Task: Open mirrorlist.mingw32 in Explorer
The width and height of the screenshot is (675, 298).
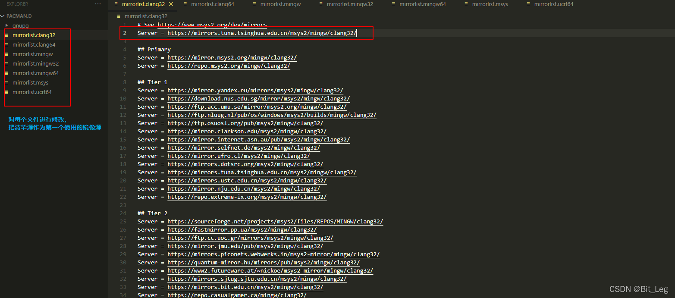Action: tap(35, 63)
